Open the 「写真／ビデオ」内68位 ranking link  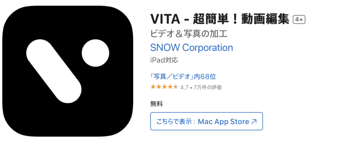point(183,77)
